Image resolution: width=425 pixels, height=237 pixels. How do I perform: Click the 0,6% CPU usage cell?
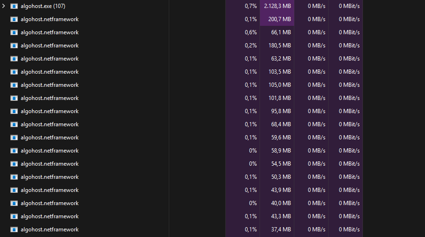pos(251,32)
